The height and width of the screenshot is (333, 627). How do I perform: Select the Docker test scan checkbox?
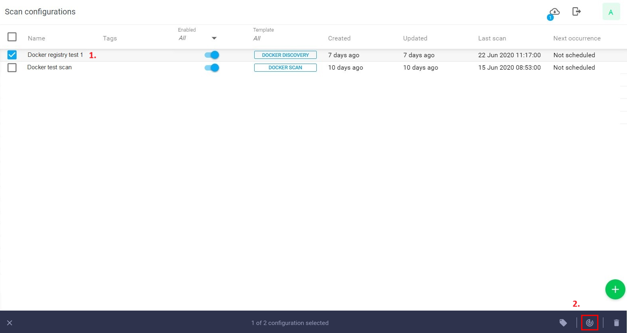point(12,67)
